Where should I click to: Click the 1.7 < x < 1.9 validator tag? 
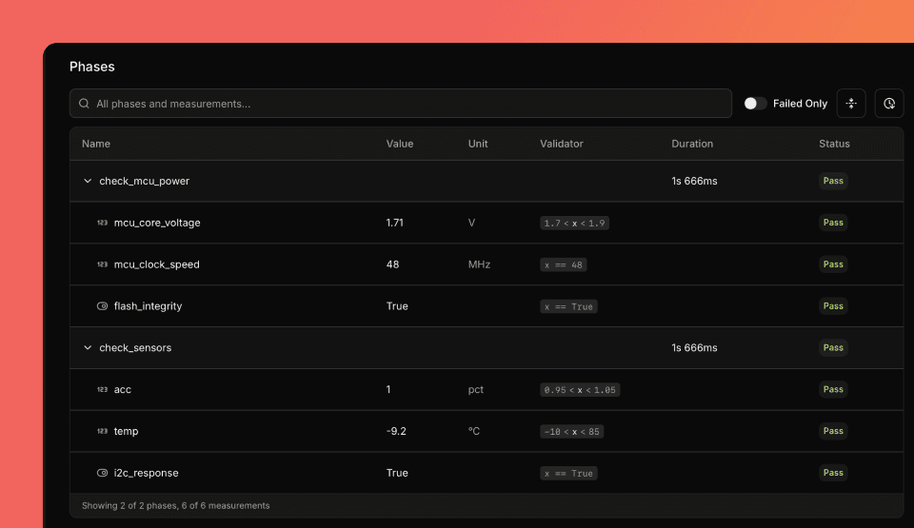pyautogui.click(x=574, y=223)
